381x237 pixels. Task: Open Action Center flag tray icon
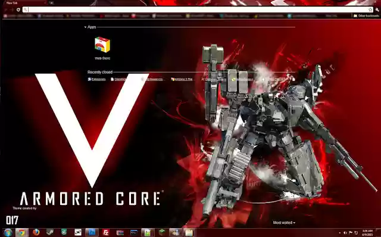(x=351, y=233)
